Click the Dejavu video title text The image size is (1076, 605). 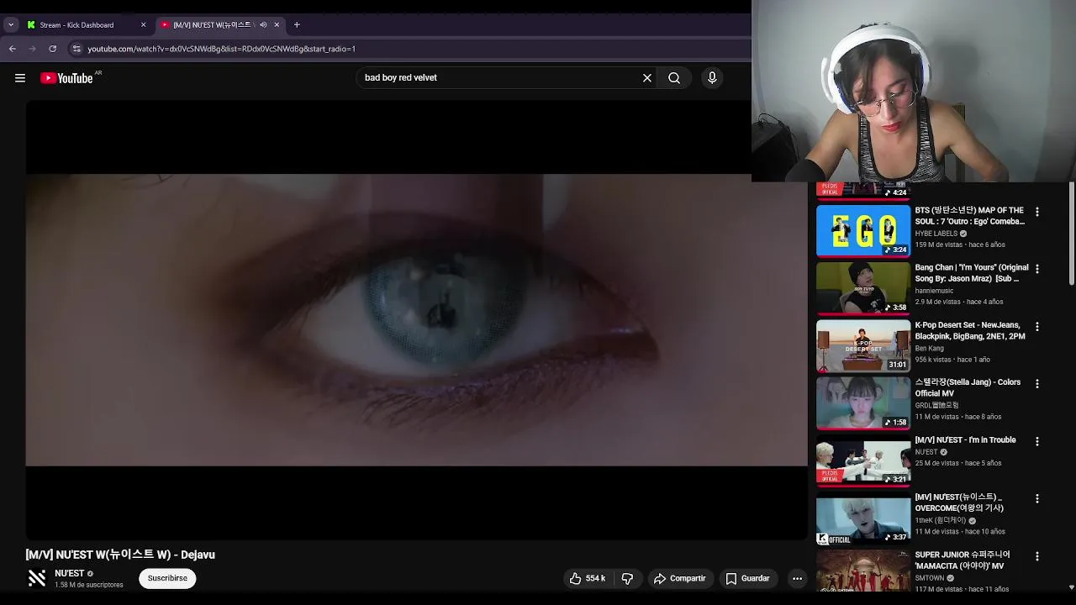pyautogui.click(x=120, y=555)
